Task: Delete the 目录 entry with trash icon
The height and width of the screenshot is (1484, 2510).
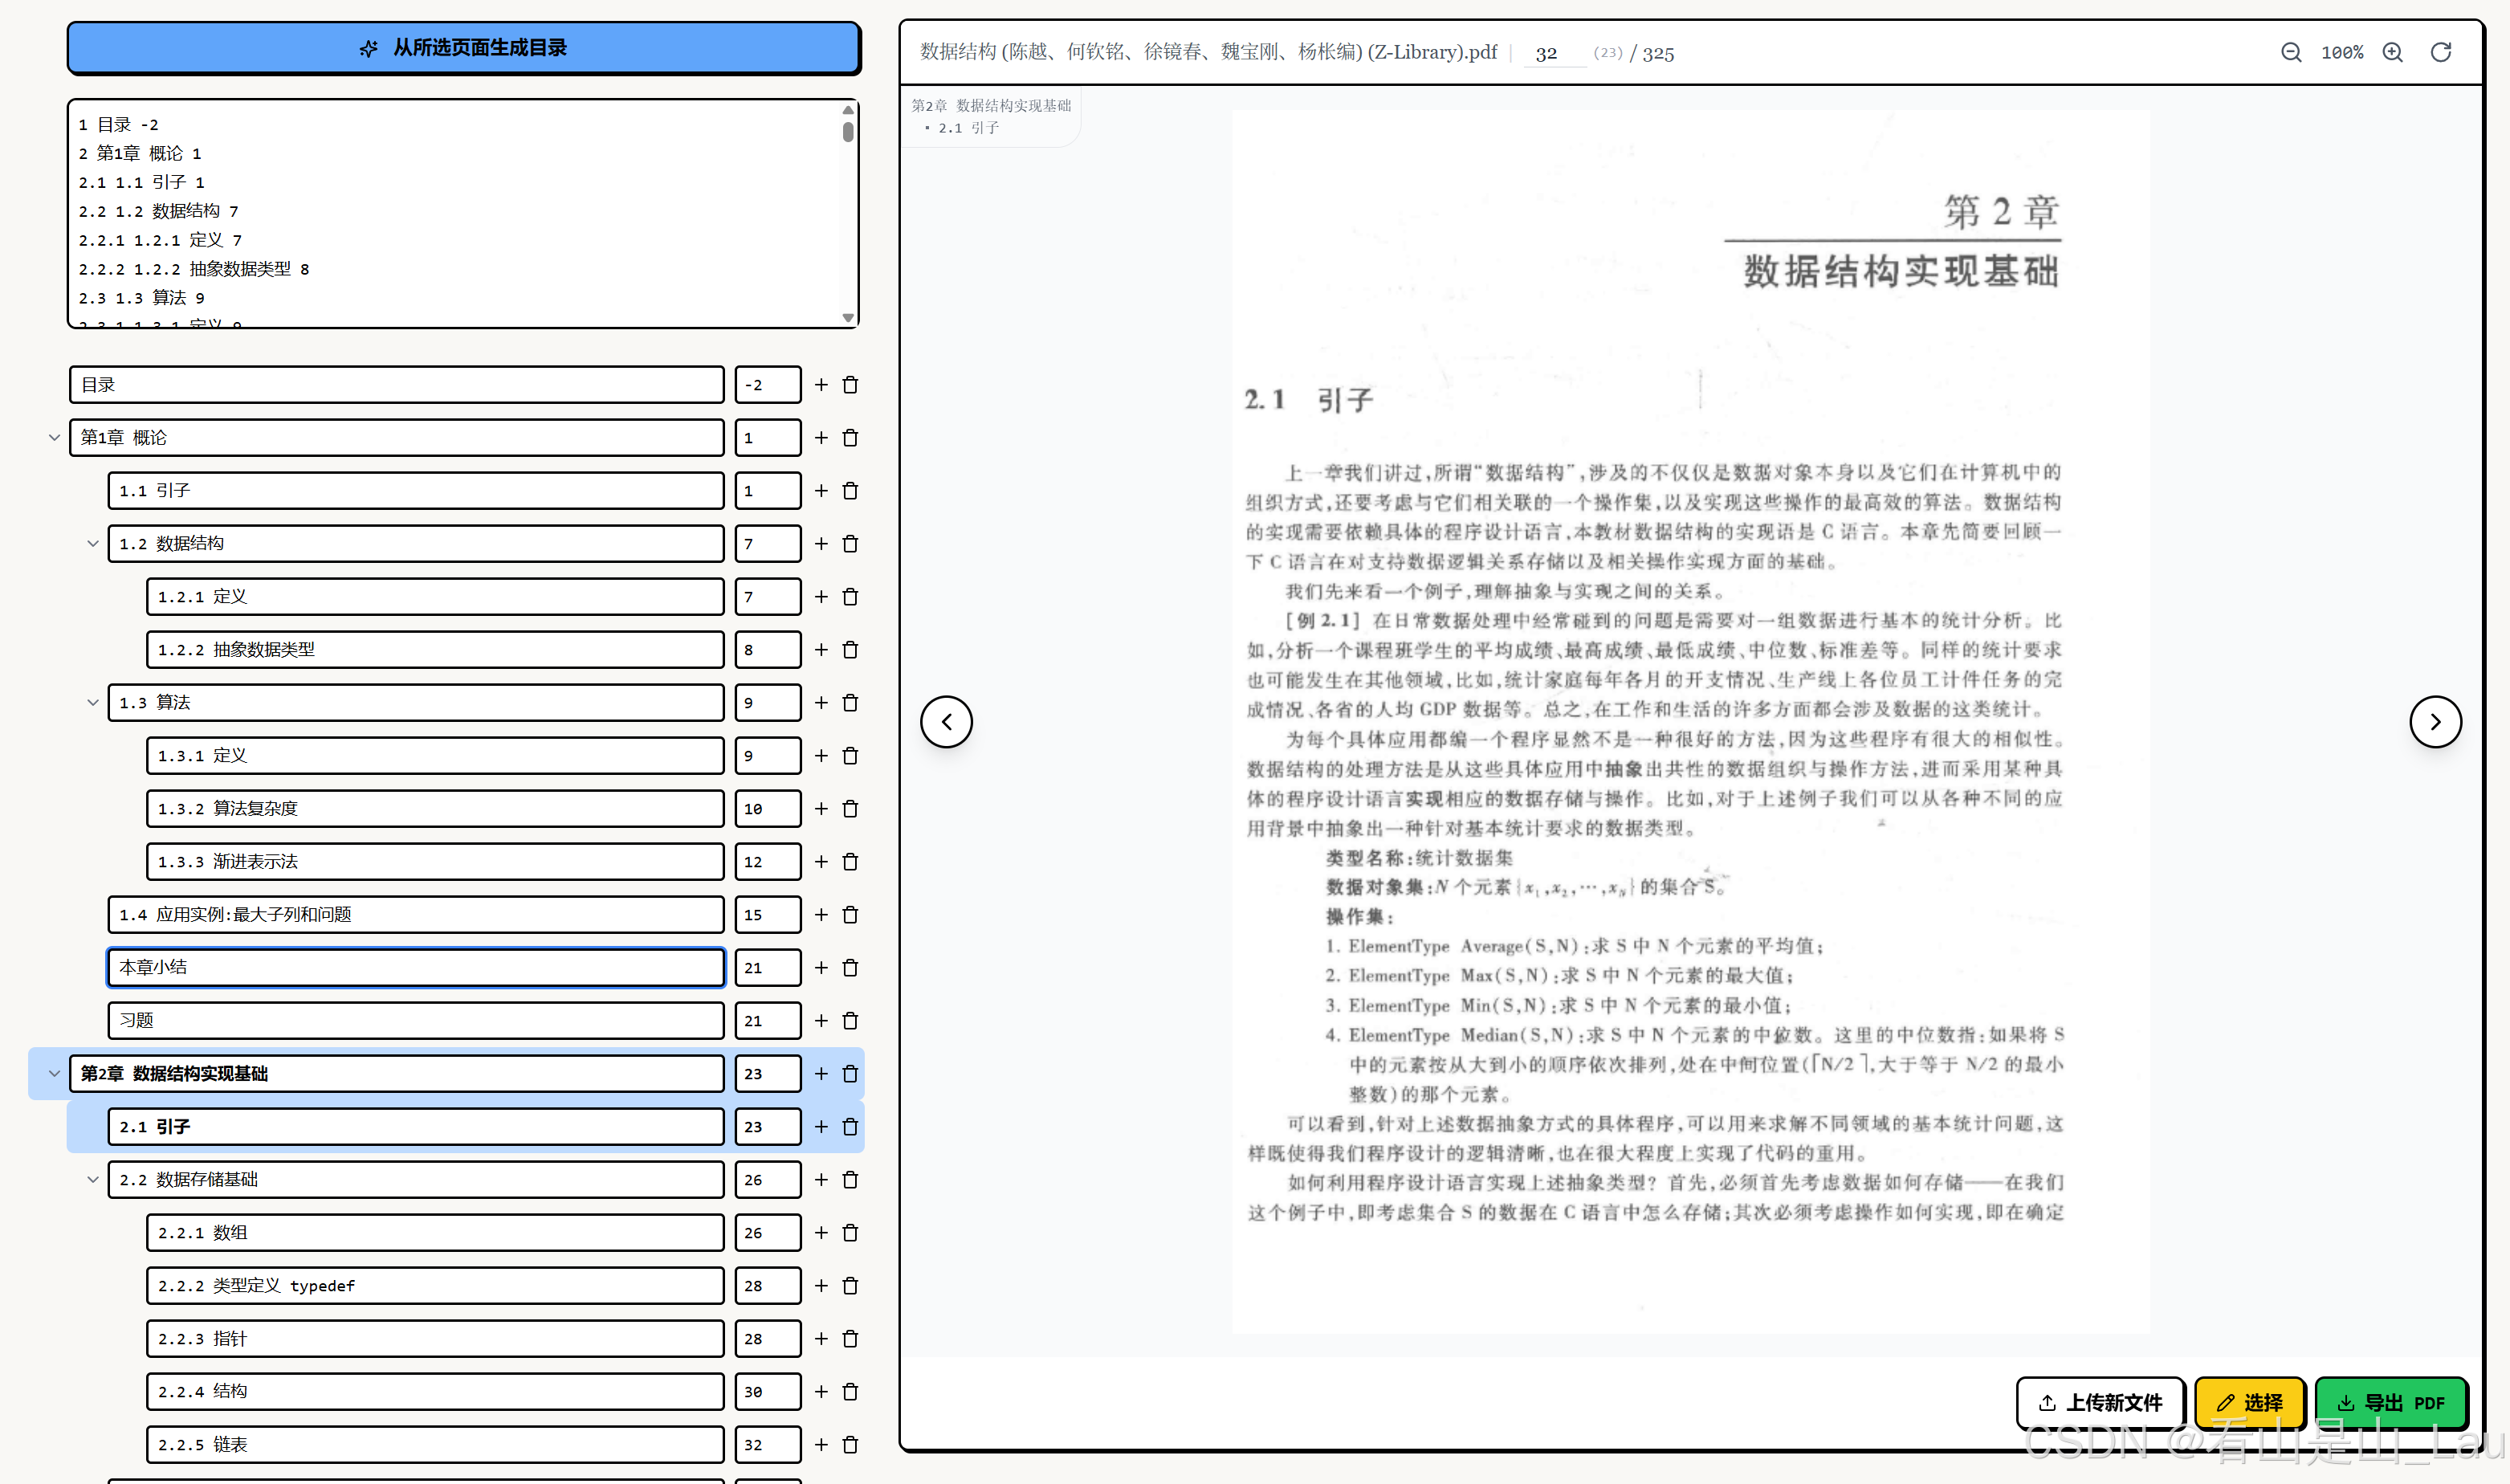Action: point(850,385)
